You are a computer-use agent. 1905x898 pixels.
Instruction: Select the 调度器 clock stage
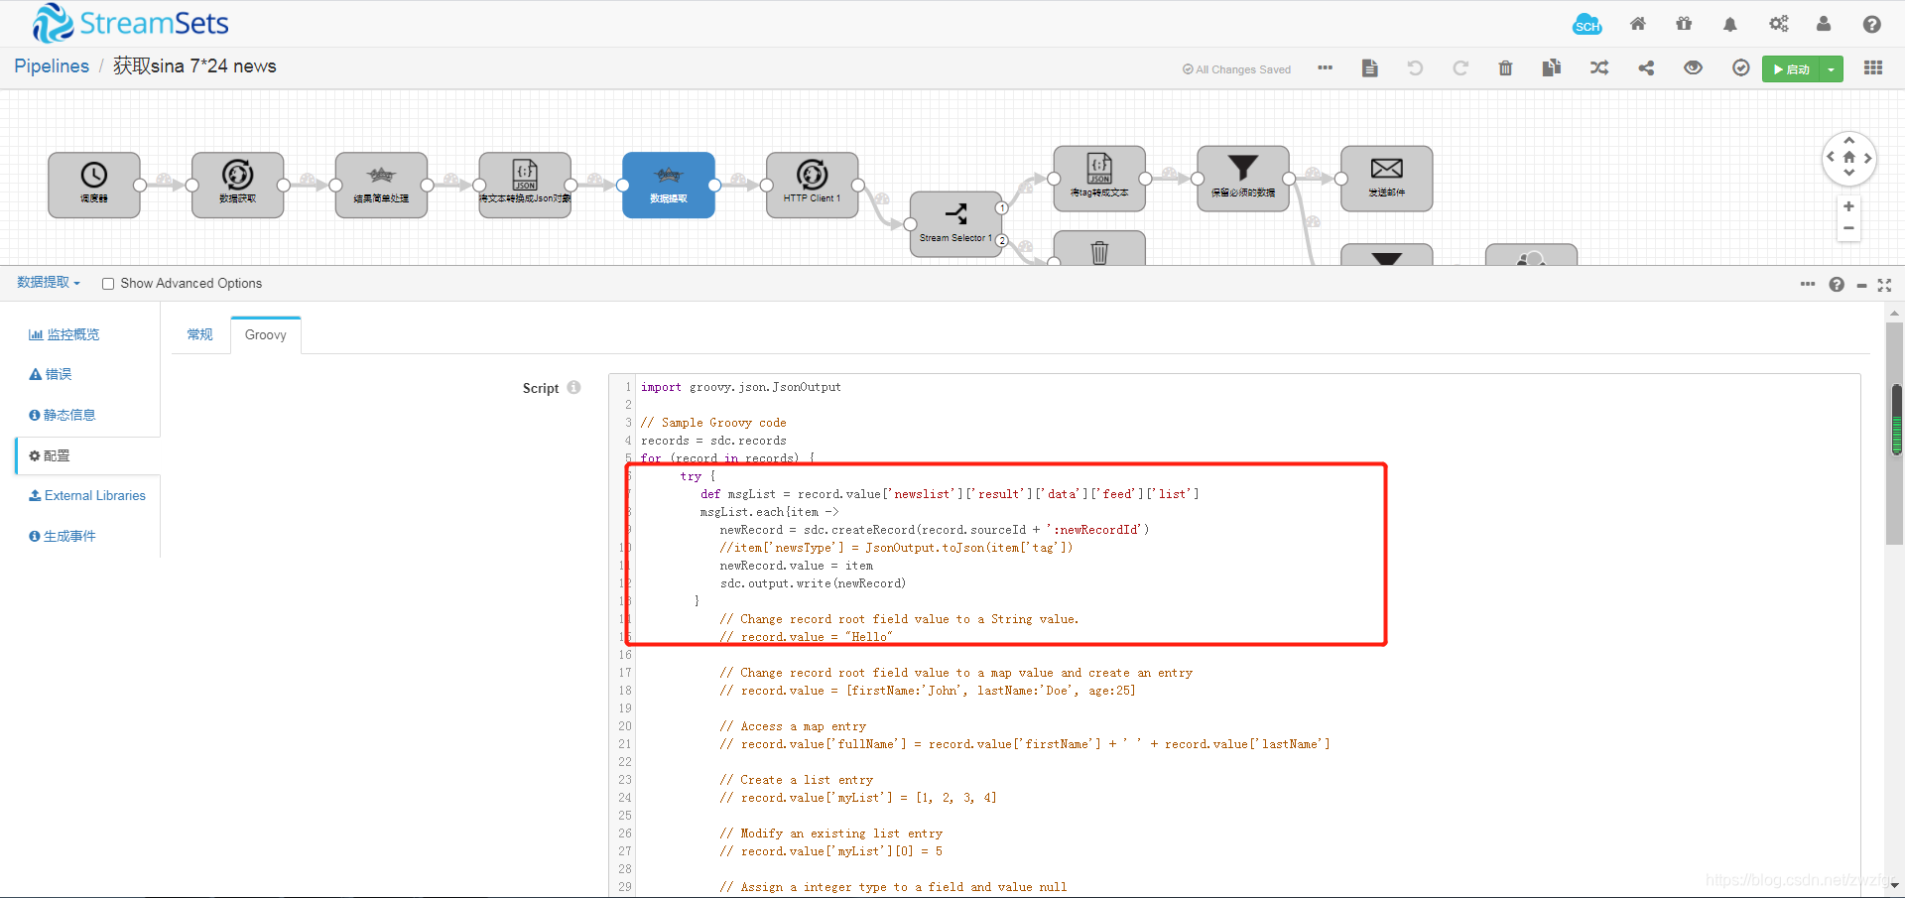pos(94,185)
